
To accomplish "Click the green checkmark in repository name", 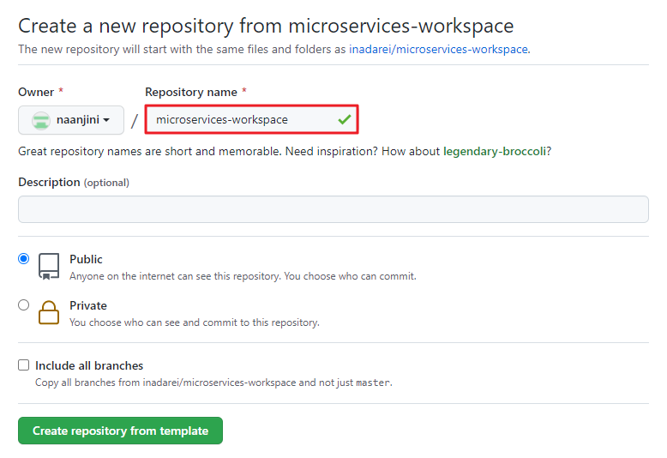I will (x=345, y=119).
